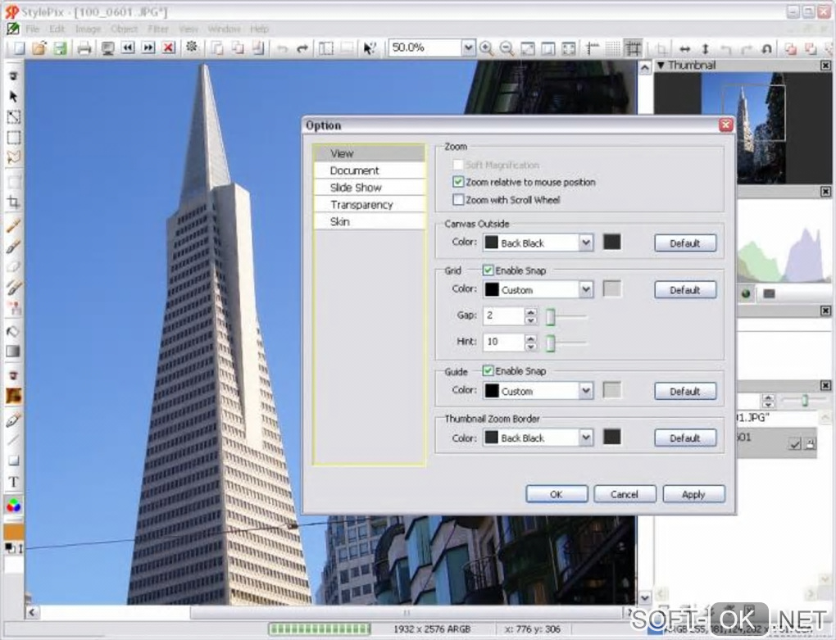This screenshot has width=836, height=640.
Task: Click the Zoom In magnifier icon
Action: [486, 48]
